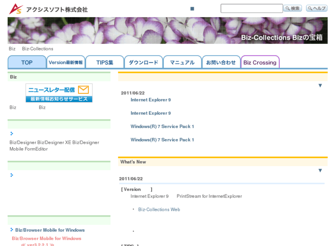Click the Axissoft company logo
Image resolution: width=328 pixels, height=246 pixels.
coord(49,9)
